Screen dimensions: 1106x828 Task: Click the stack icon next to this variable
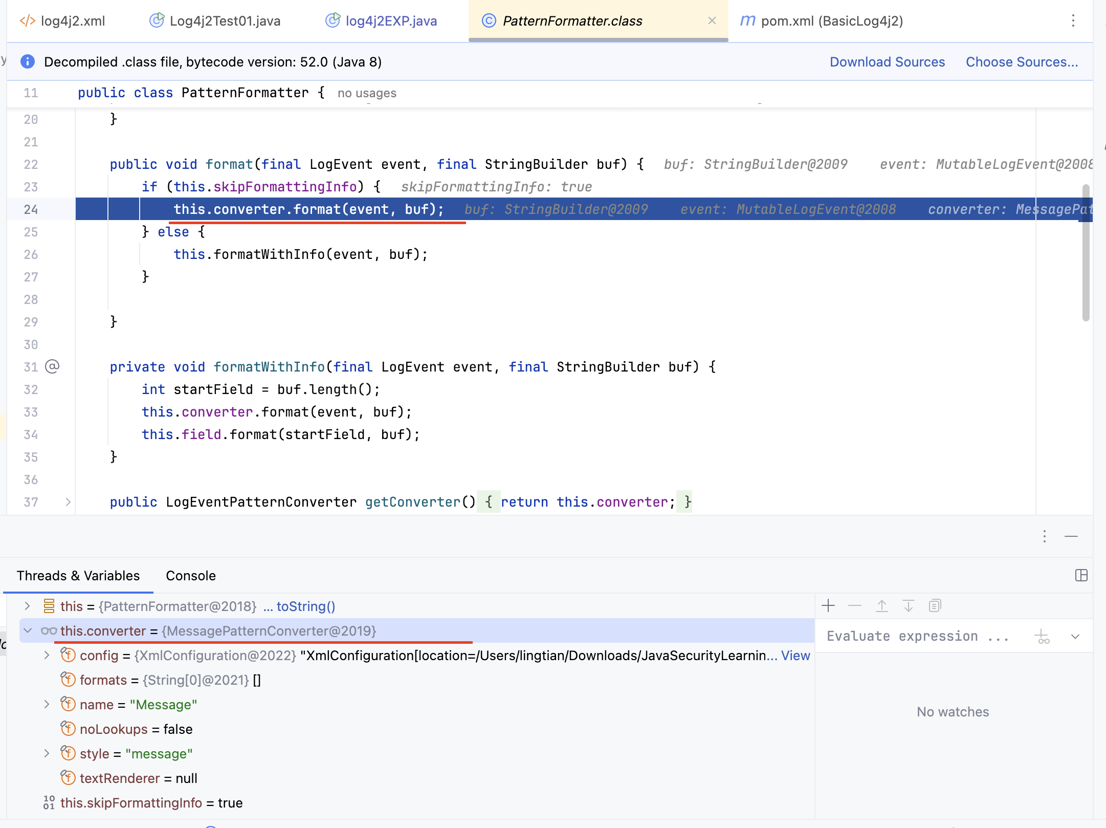pos(49,606)
